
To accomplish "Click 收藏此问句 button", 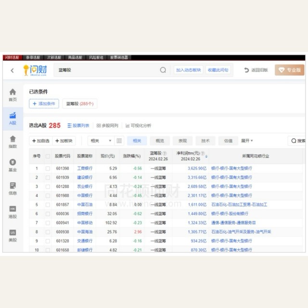I will pos(218,70).
